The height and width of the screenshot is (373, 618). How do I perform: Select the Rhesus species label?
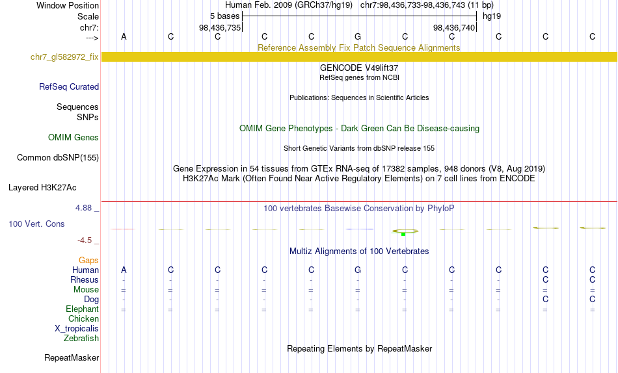[85, 279]
